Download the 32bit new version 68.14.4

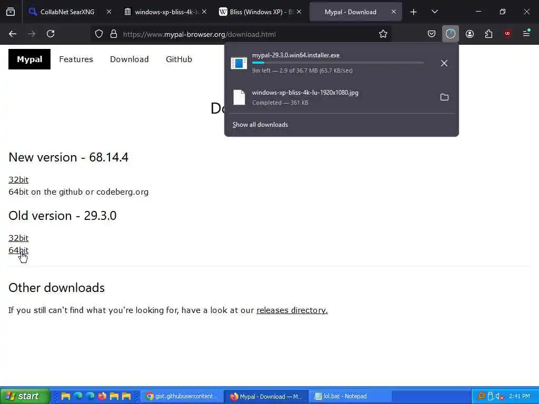click(18, 180)
